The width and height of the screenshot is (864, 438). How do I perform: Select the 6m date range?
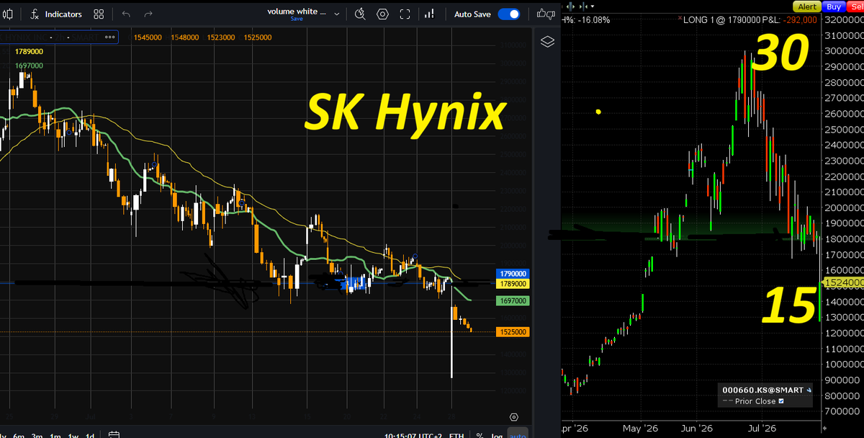(19, 435)
